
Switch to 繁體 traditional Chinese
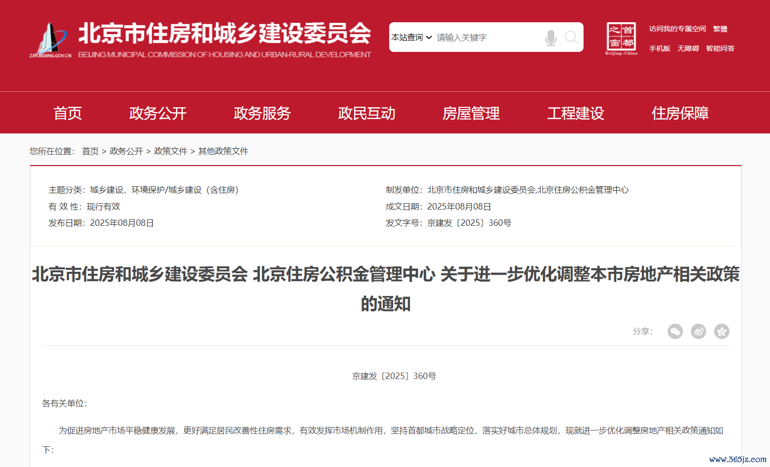coord(720,29)
